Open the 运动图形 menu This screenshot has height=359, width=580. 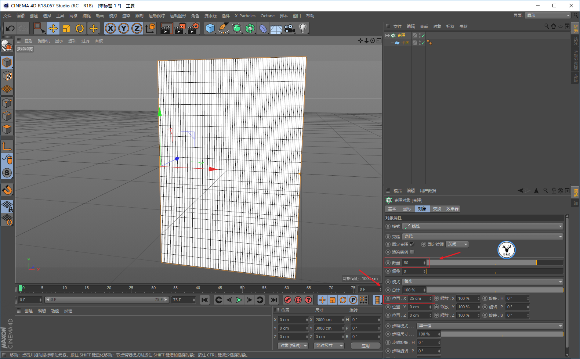[x=178, y=16]
